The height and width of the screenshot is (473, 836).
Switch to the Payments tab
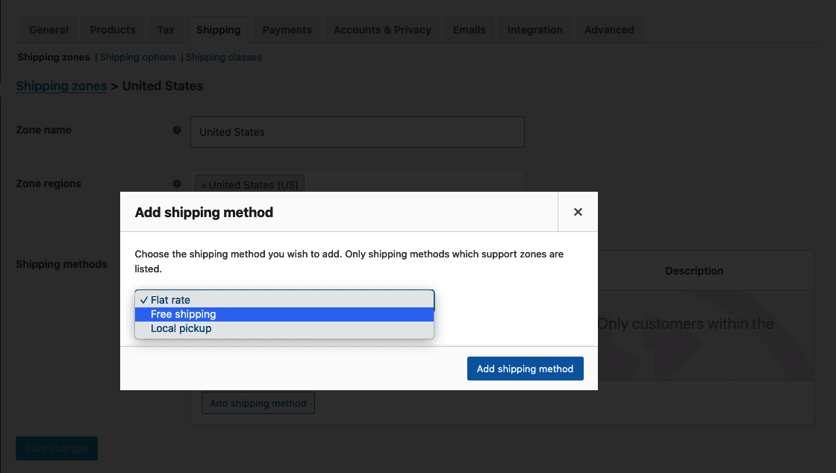[x=287, y=29]
